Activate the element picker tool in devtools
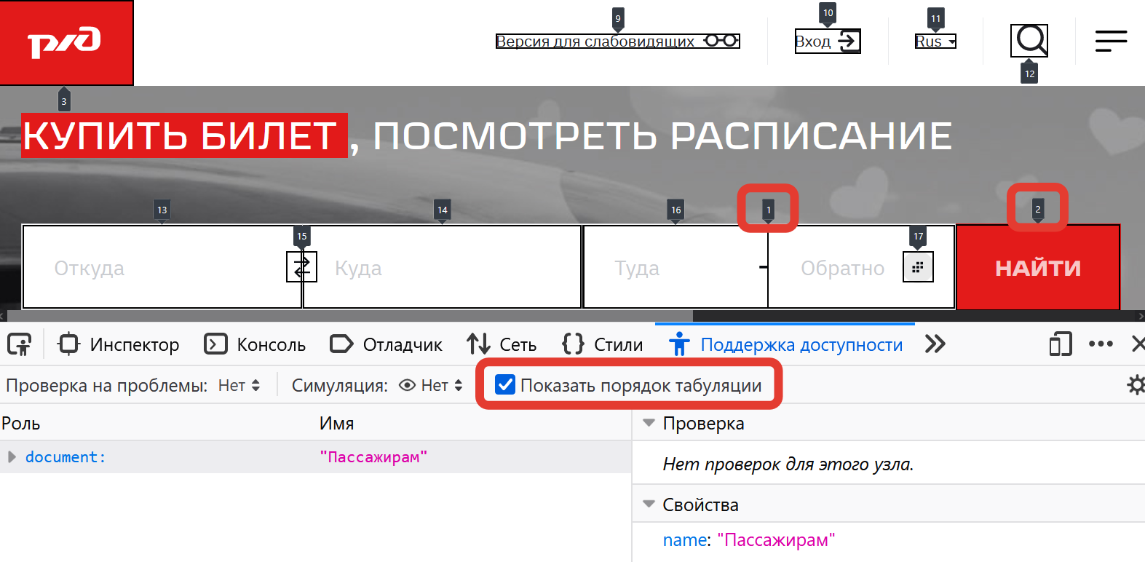Image resolution: width=1145 pixels, height=562 pixels. tap(20, 344)
